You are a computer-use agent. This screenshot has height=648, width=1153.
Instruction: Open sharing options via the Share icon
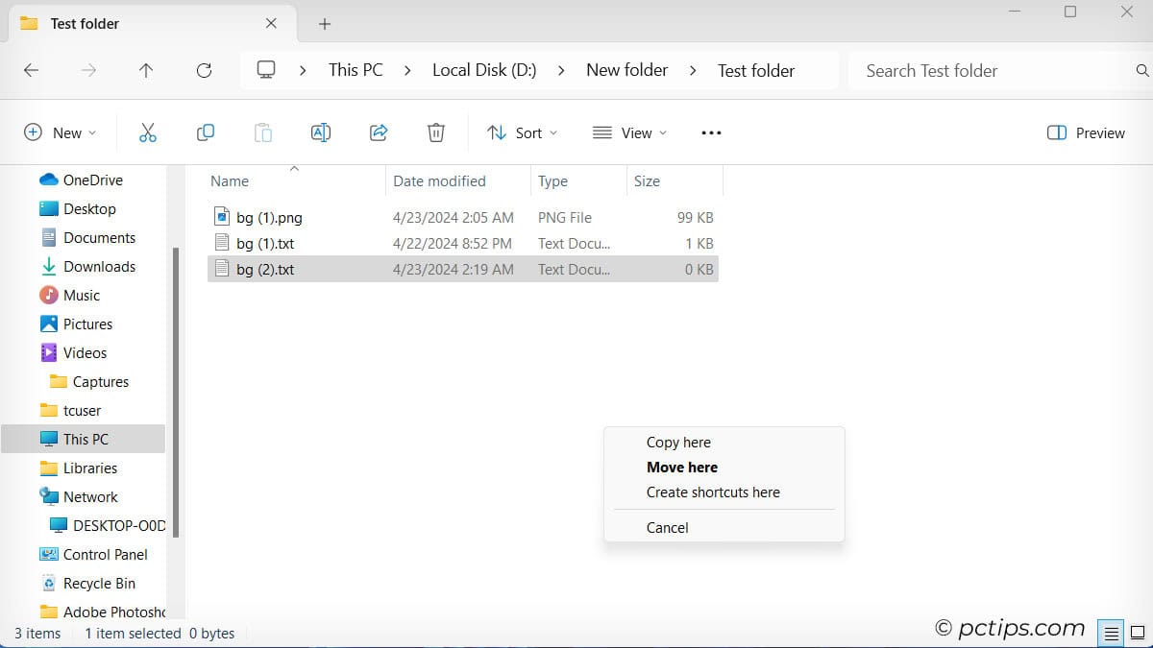tap(378, 132)
